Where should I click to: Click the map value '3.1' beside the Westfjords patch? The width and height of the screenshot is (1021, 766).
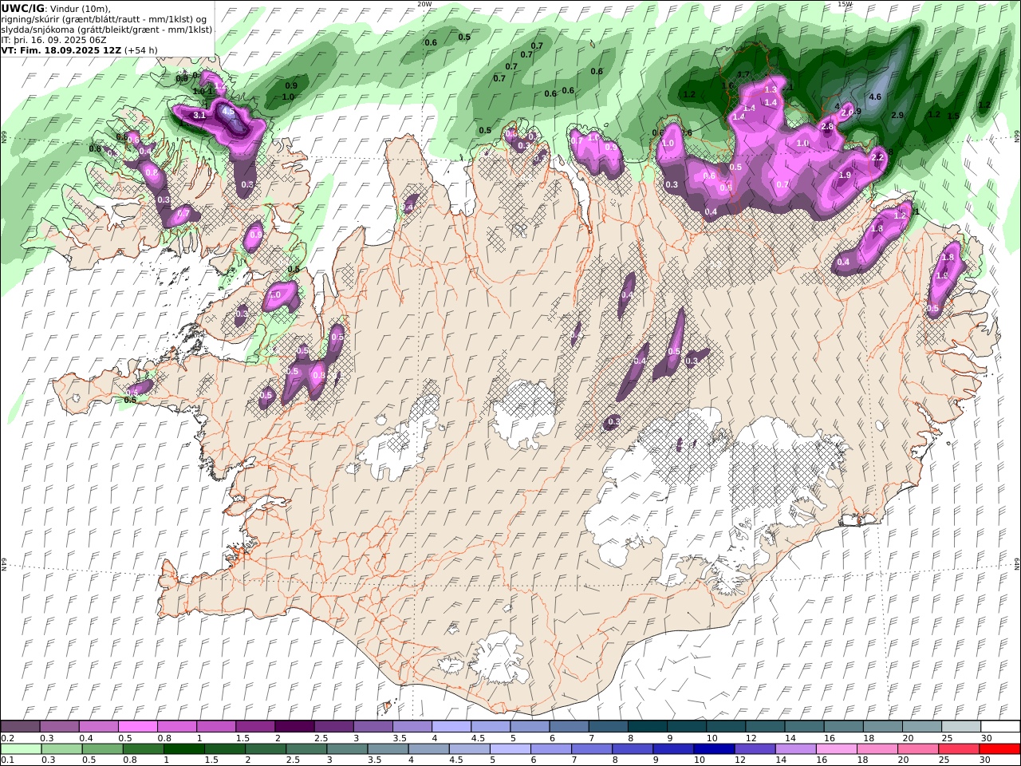click(200, 115)
